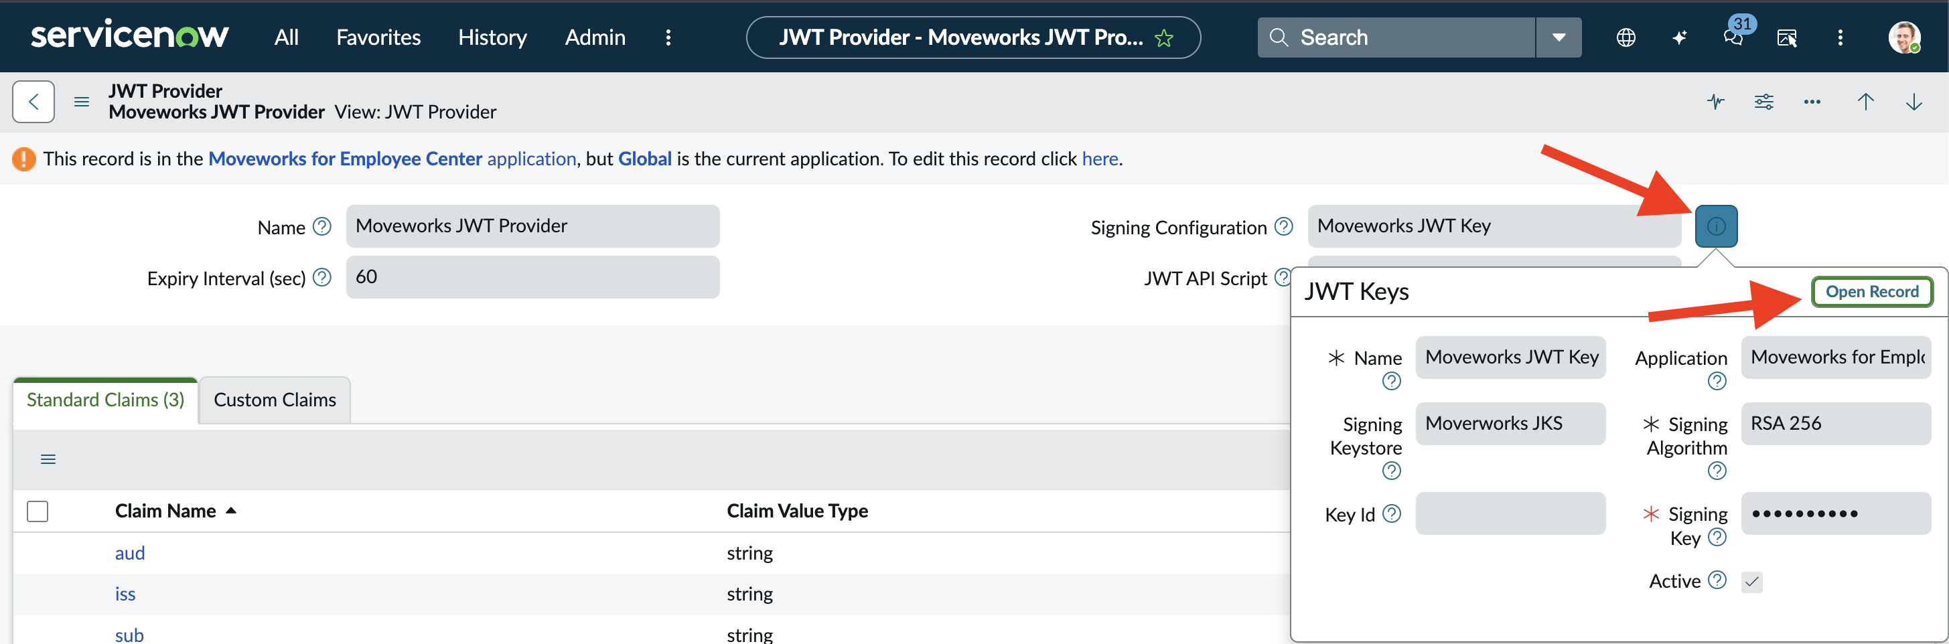Click the empty Key Id field

click(1510, 513)
